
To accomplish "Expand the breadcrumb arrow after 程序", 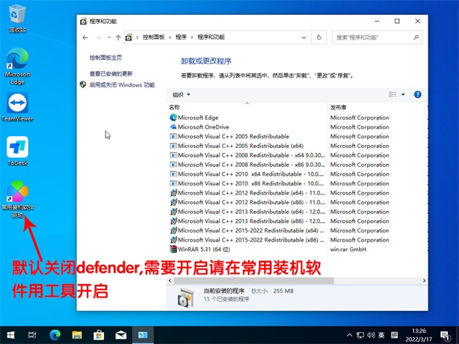I will (192, 37).
